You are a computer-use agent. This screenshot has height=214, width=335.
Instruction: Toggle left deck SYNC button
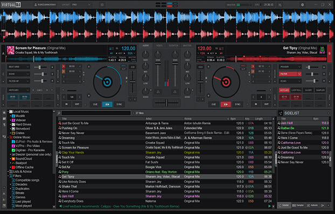(119, 105)
